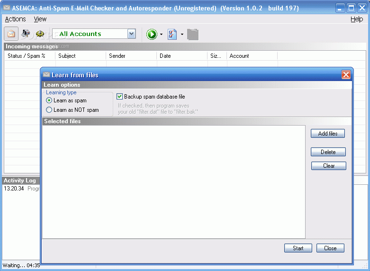This screenshot has width=370, height=271.
Task: Click the ASEMCA title bar envelope icon
Action: click(x=7, y=8)
